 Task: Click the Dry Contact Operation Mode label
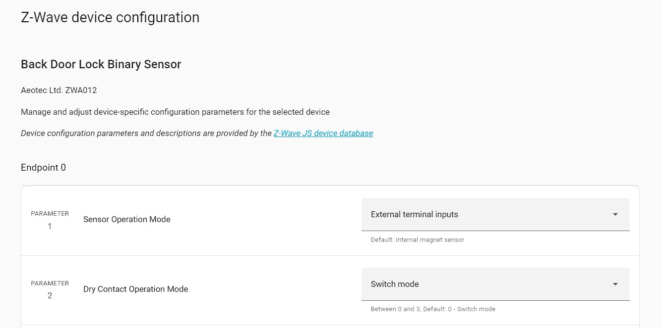[x=135, y=289]
